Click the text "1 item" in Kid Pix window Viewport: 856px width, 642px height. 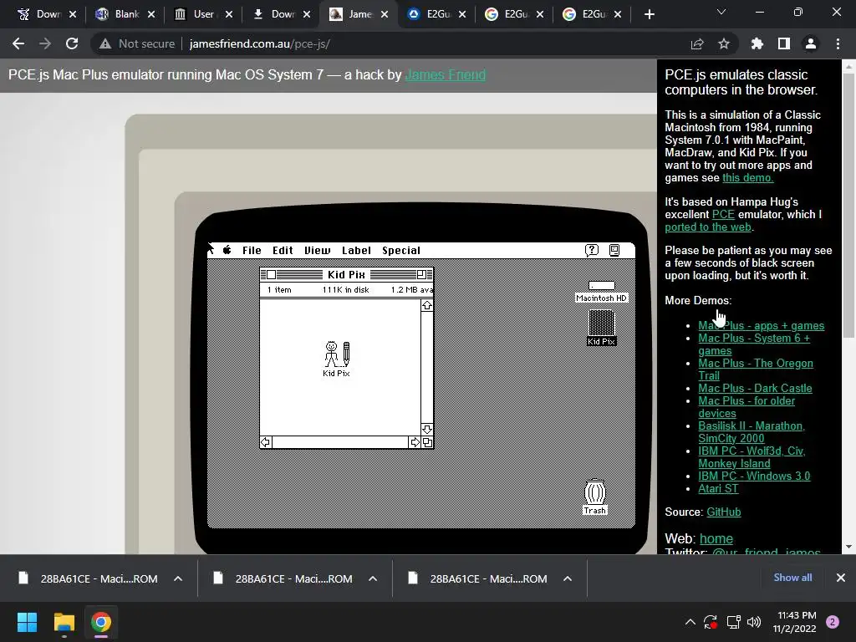click(x=279, y=290)
